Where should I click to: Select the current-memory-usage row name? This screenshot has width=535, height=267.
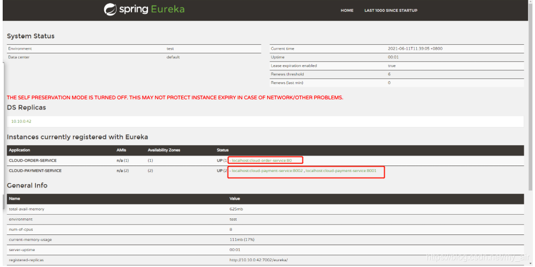point(30,240)
